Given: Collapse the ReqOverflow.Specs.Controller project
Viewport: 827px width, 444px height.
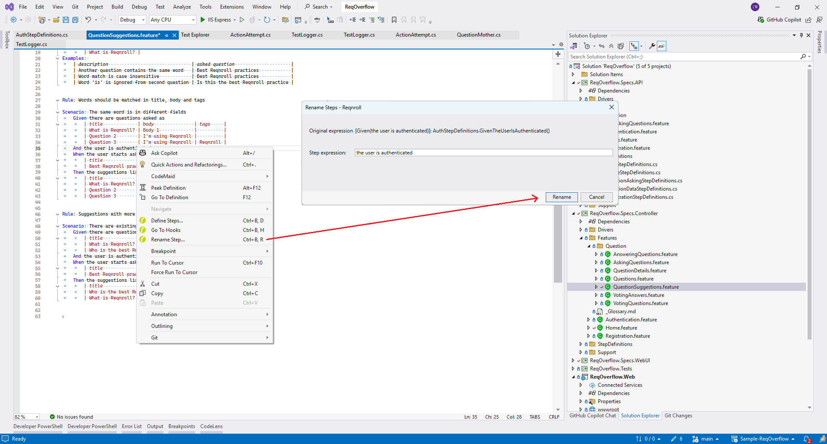Looking at the screenshot, I should pos(573,213).
